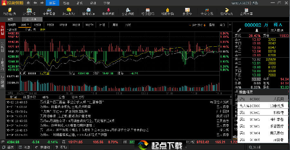This screenshot has height=150, width=290.
Task: Select the 个股资料 vertical side tab
Action: click(x=2, y=65)
